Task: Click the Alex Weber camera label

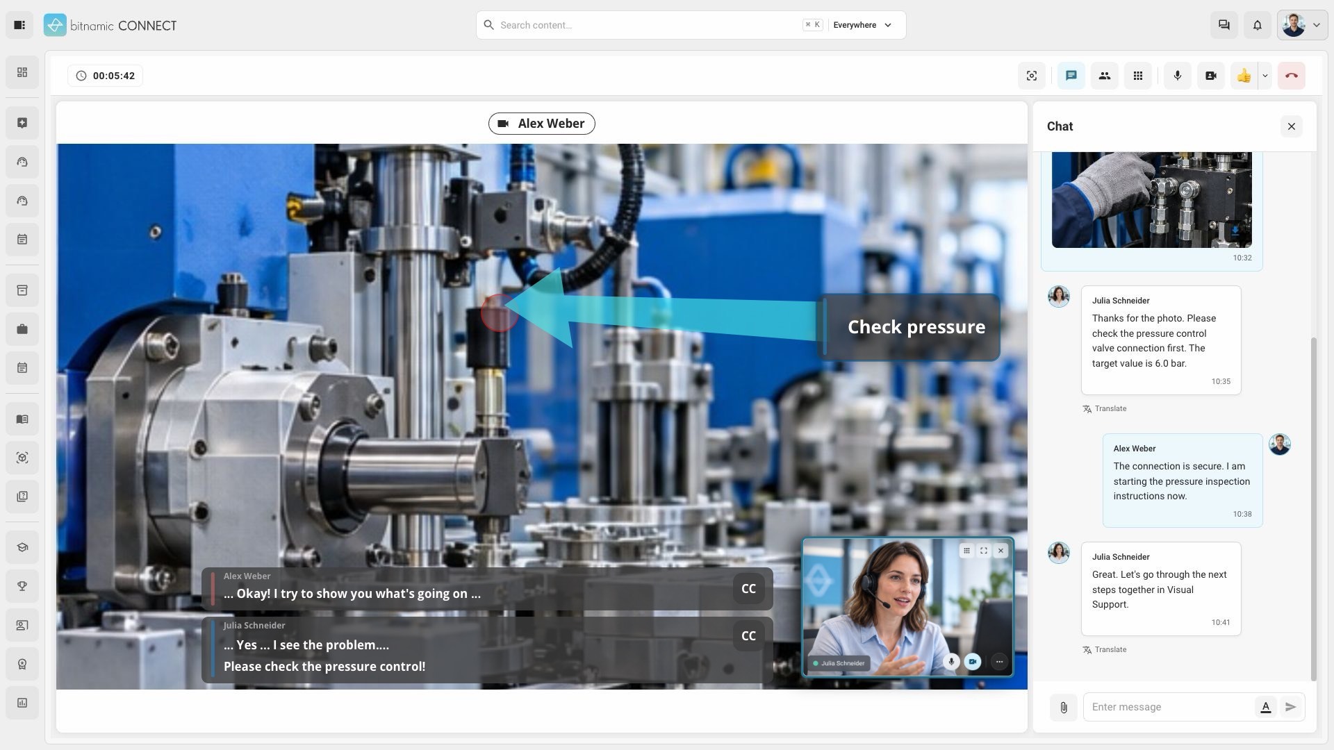Action: coord(542,124)
